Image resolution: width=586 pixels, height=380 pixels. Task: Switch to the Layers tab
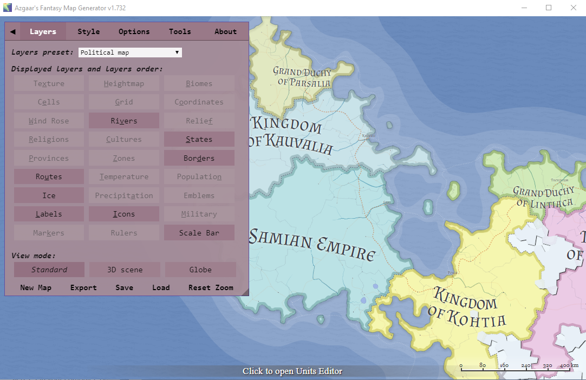coord(43,32)
